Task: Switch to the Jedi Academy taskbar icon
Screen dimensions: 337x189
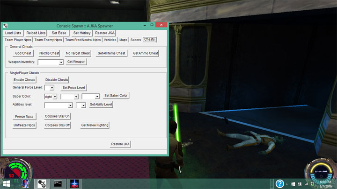Action: pyautogui.click(x=74, y=183)
